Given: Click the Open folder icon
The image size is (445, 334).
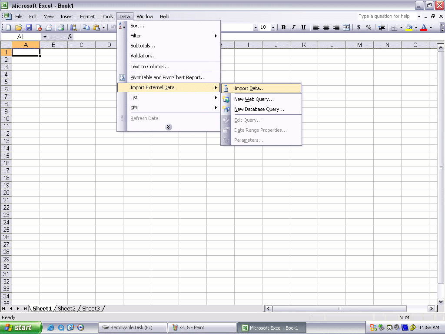Looking at the screenshot, I should click(x=19, y=27).
